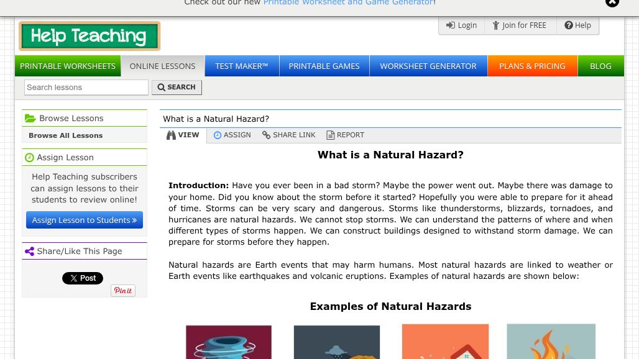Click the Browse Lessons folder icon
Screen dimensions: 639x359
[x=30, y=118]
